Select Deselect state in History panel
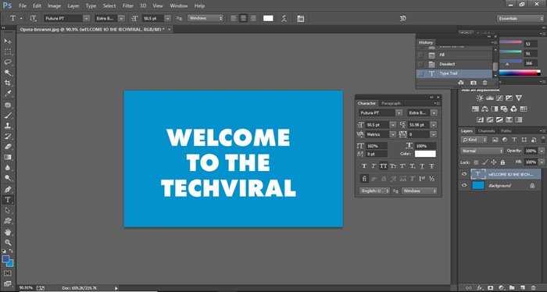Screen dimensions: 547x292 click(454, 64)
